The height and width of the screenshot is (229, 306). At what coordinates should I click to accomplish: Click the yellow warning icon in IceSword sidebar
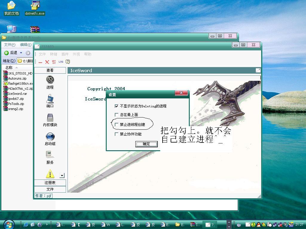50,174
